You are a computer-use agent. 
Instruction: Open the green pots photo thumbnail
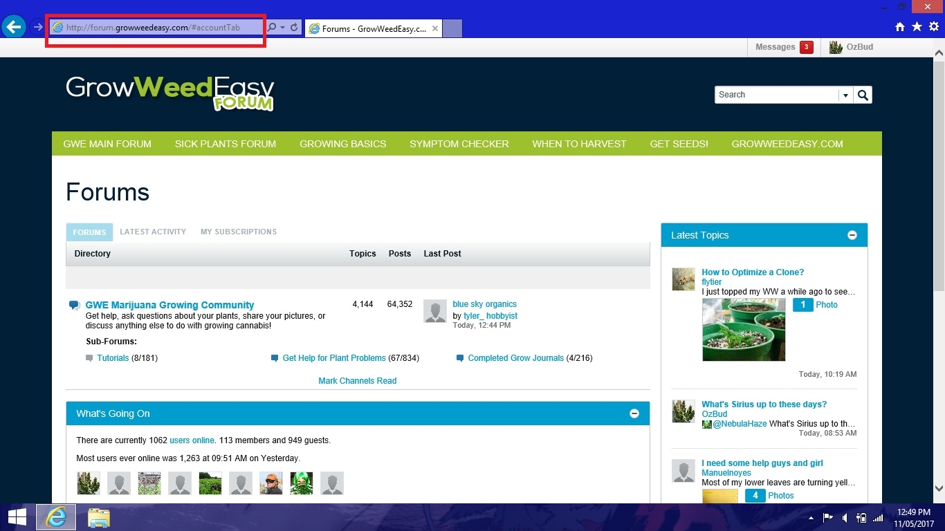click(x=744, y=330)
